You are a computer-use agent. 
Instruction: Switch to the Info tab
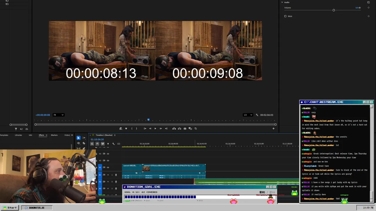click(x=30, y=135)
